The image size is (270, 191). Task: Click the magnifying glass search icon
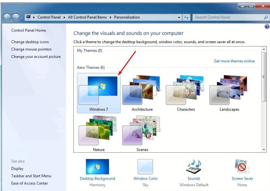point(266,17)
